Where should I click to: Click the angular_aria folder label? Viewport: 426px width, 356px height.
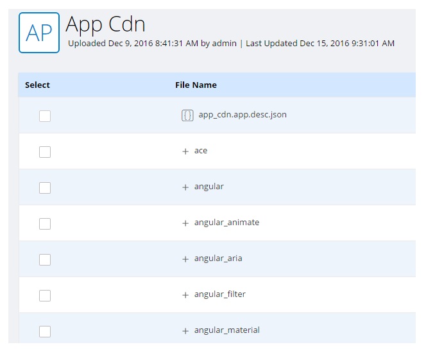pyautogui.click(x=218, y=259)
